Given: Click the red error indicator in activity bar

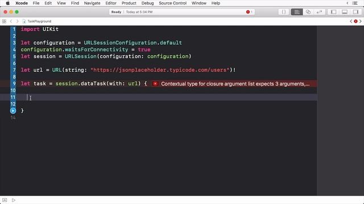Looking at the screenshot, I should [x=248, y=12].
